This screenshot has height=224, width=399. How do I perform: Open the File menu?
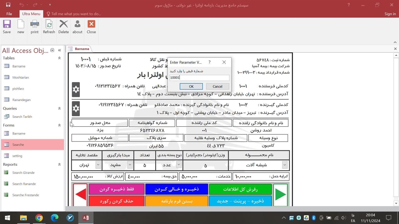9,14
